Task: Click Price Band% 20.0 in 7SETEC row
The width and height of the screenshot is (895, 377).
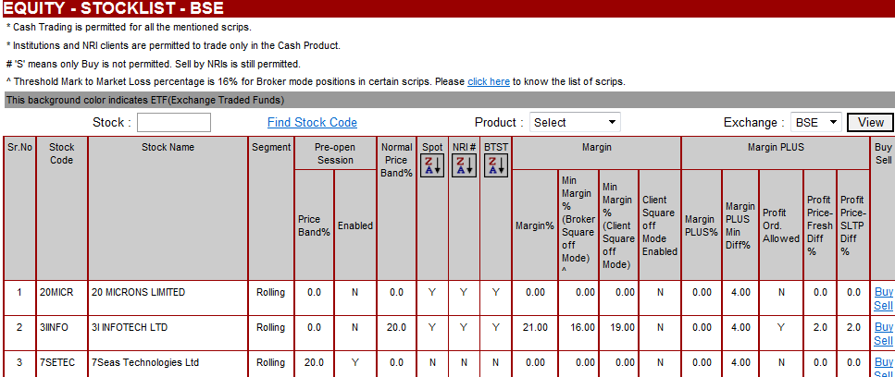Action: 314,362
